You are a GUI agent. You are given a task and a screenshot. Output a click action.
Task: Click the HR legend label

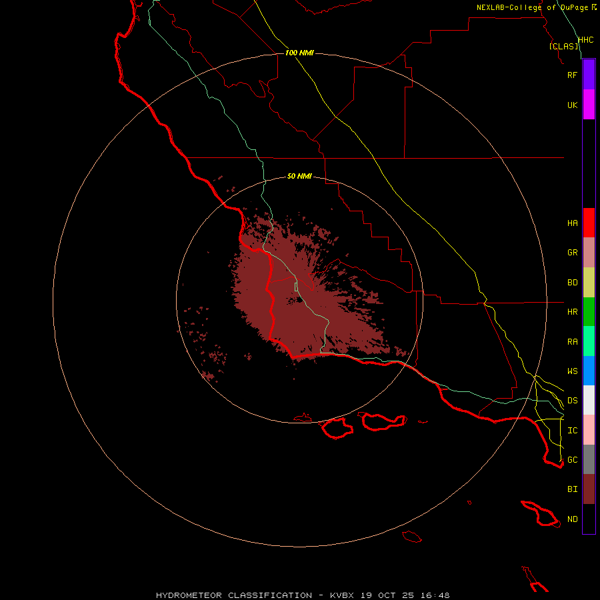click(572, 312)
